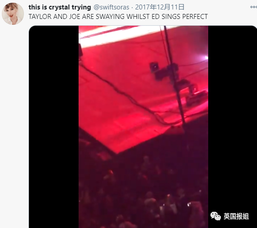Click the black cable across the red stage

pyautogui.click(x=125, y=94)
